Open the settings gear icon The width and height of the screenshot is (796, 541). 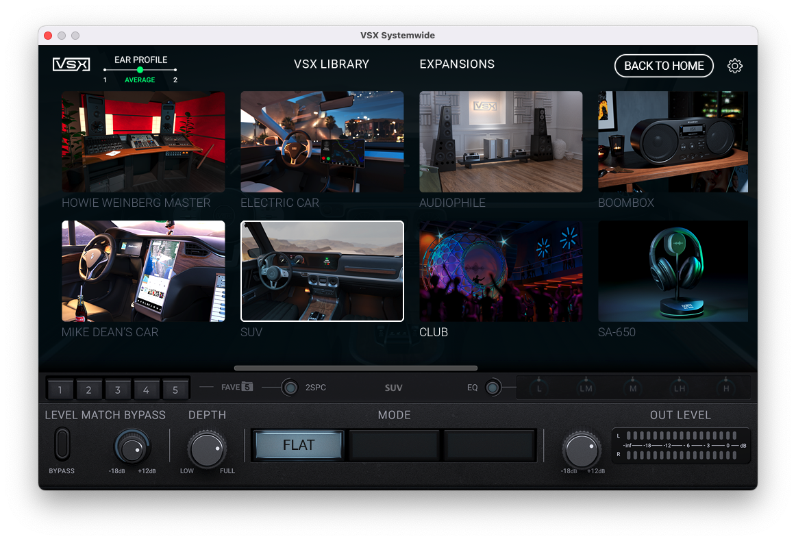[734, 66]
